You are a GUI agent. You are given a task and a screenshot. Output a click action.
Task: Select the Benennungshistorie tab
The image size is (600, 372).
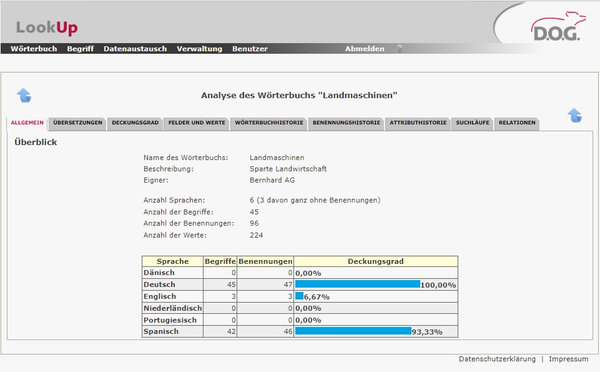pyautogui.click(x=347, y=123)
